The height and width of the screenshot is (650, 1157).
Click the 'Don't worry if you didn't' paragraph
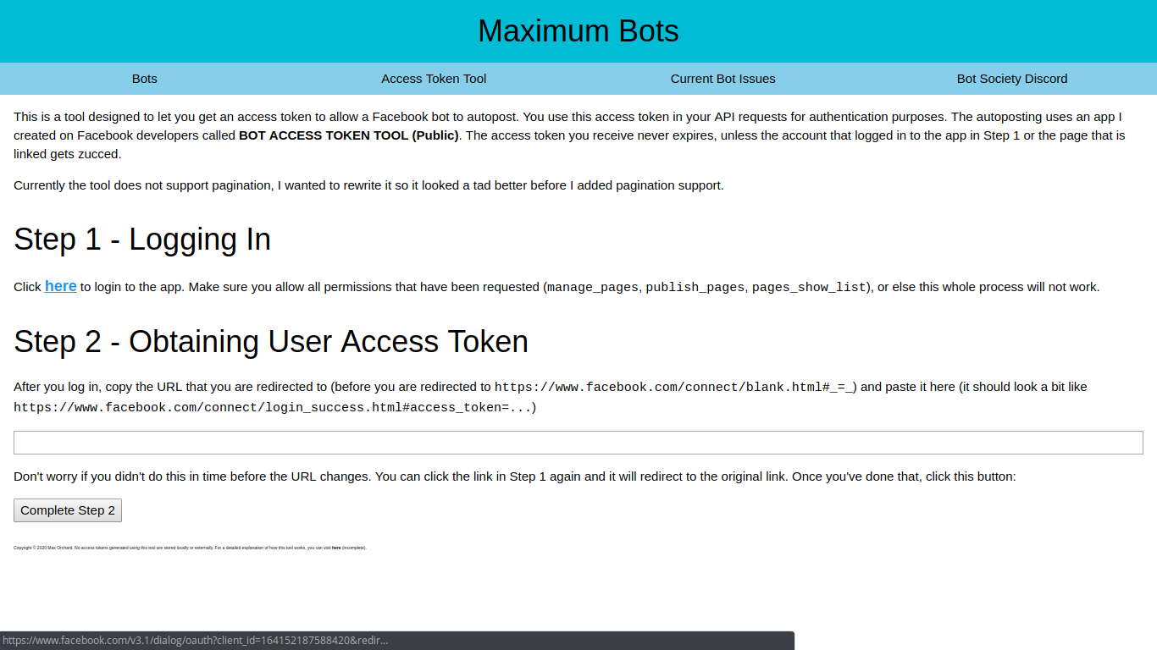point(514,476)
